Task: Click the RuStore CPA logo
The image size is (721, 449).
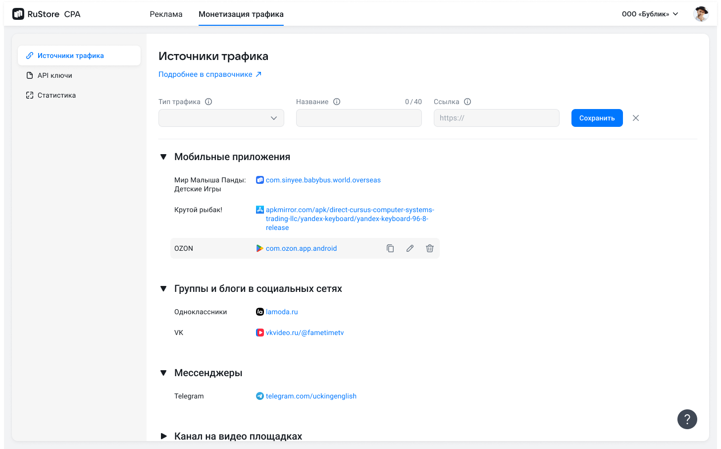Action: [47, 14]
